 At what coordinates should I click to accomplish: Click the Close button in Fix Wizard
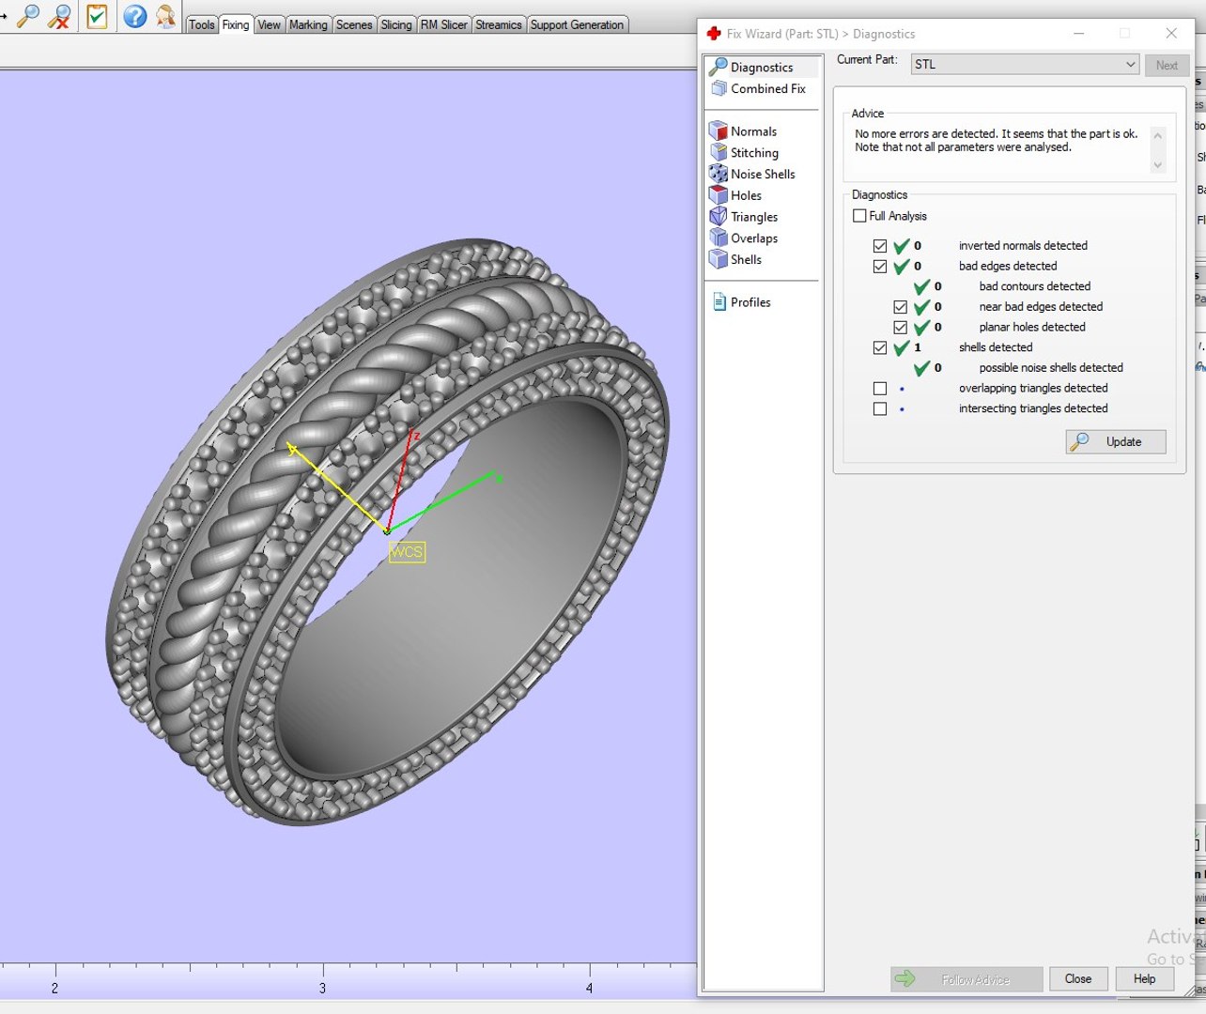click(x=1078, y=978)
